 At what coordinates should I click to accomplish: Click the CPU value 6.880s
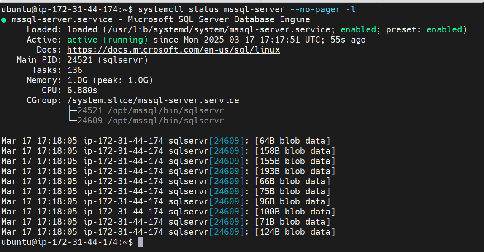coord(82,90)
